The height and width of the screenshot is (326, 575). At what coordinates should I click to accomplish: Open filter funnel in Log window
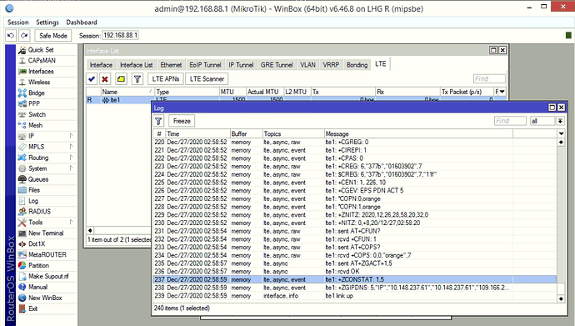click(x=158, y=121)
